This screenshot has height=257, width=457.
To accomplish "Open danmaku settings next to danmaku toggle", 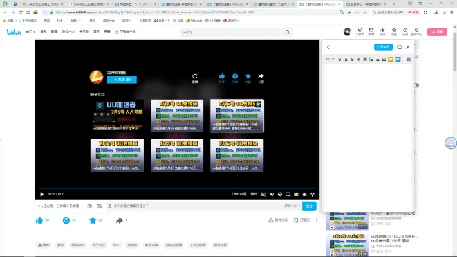I will click(98, 206).
